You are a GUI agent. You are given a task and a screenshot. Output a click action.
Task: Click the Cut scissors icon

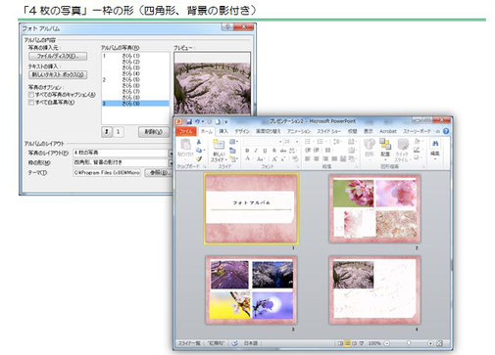tap(199, 142)
